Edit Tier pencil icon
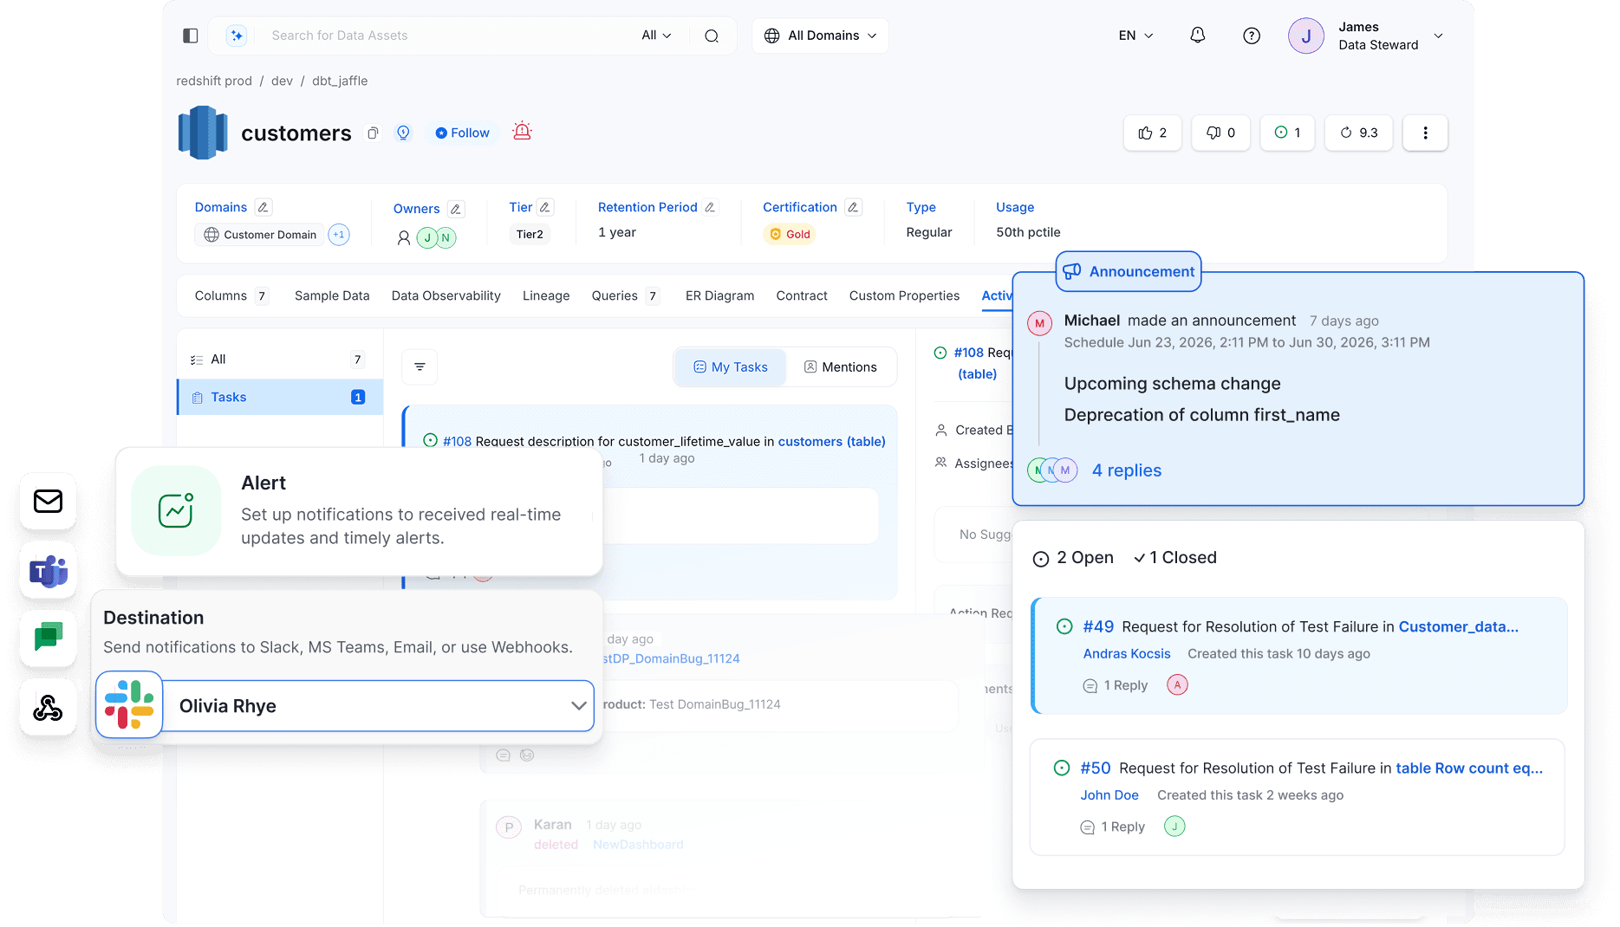This screenshot has height=927, width=1620. click(x=545, y=207)
